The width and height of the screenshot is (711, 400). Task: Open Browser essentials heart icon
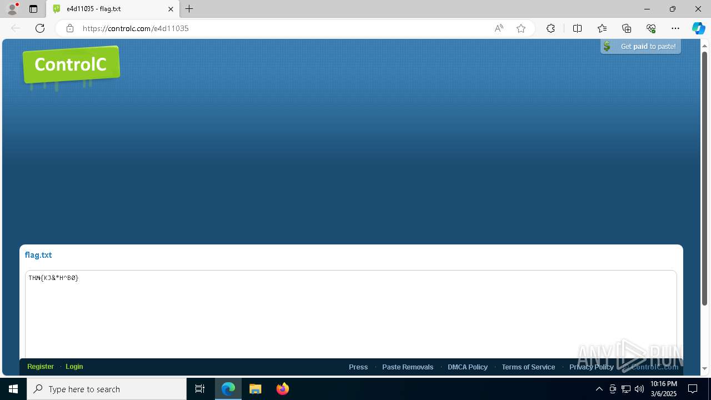click(651, 28)
